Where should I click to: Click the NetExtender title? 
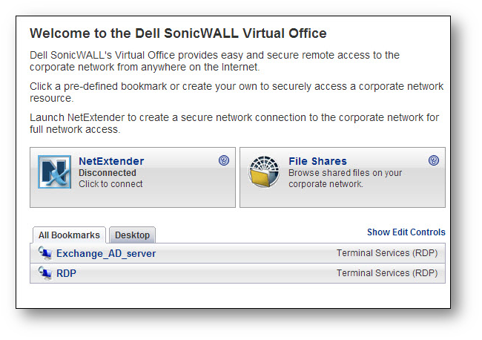[111, 161]
